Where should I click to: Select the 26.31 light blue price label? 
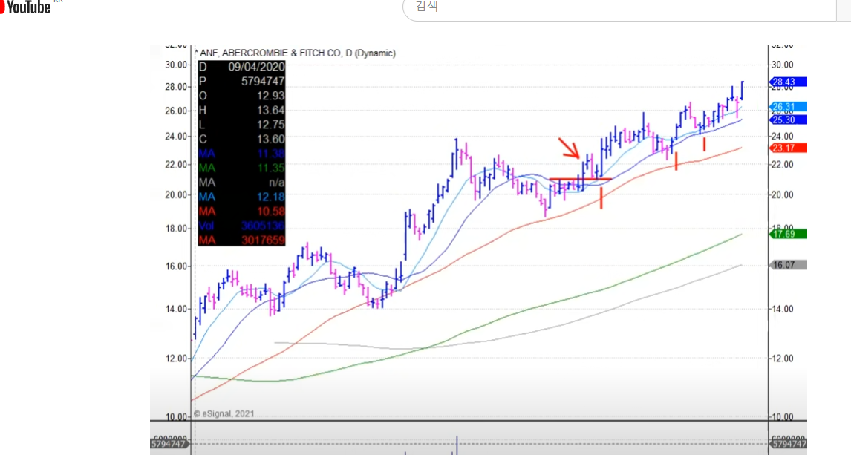(x=788, y=107)
